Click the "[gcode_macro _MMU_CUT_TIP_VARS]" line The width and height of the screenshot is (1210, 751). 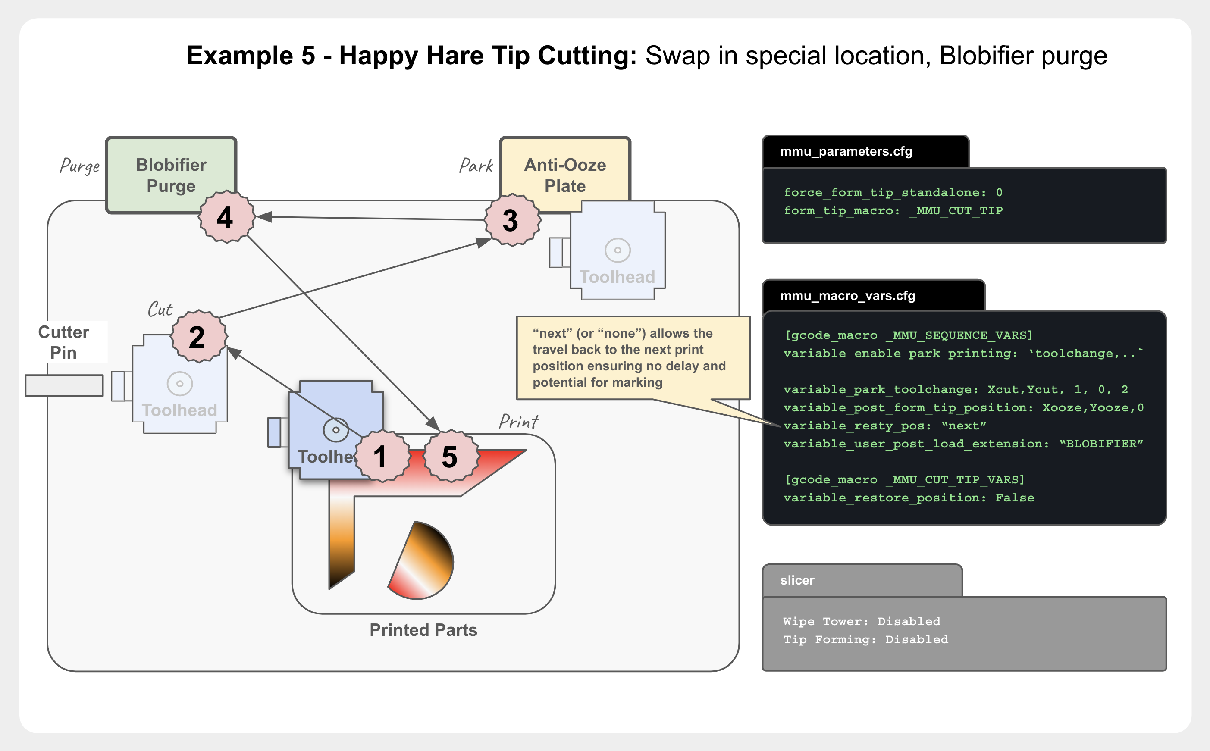pos(905,480)
